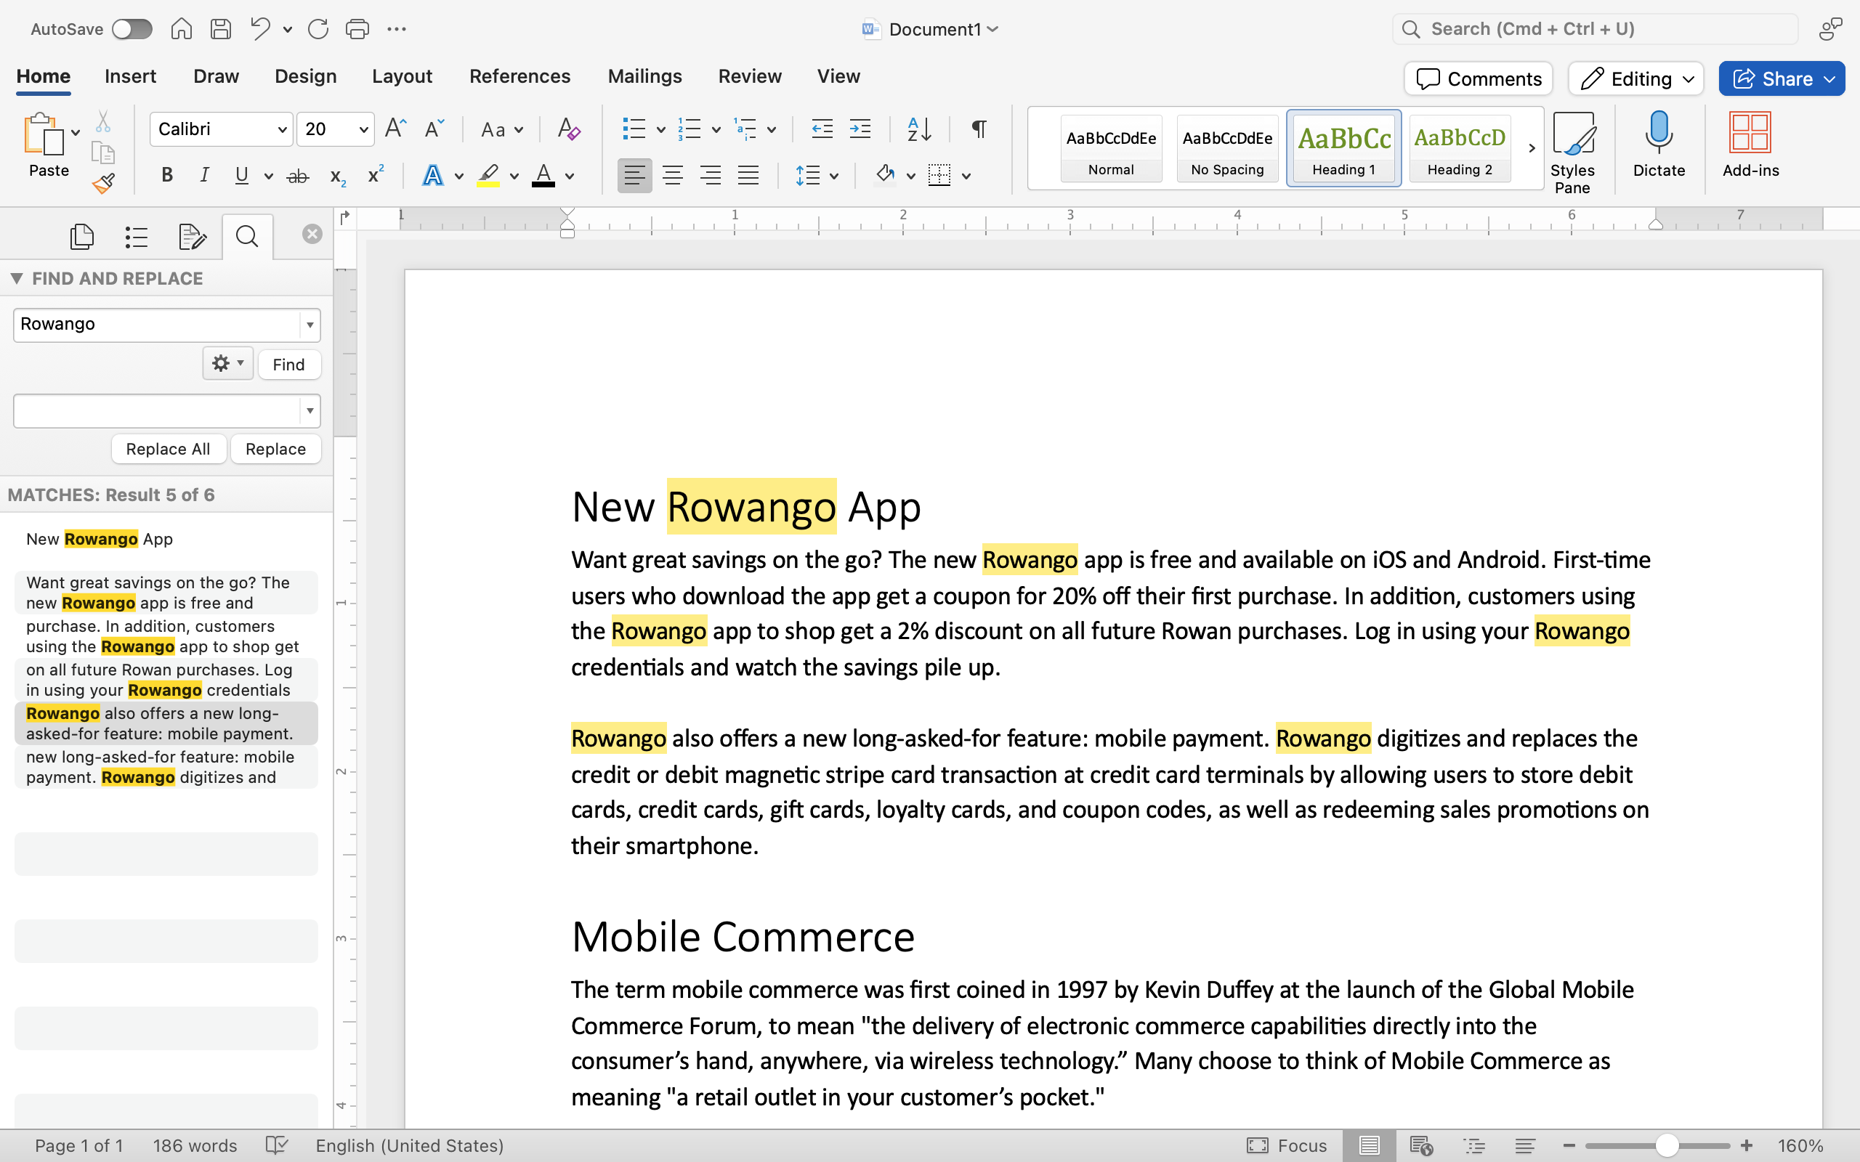Collapse the Find and Replace section triangle
This screenshot has width=1860, height=1162.
point(16,278)
